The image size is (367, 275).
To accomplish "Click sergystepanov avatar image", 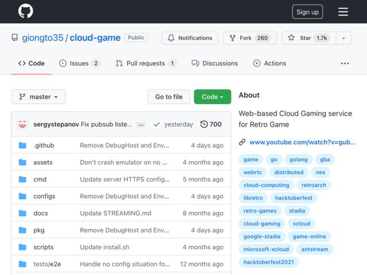I will tap(22, 124).
